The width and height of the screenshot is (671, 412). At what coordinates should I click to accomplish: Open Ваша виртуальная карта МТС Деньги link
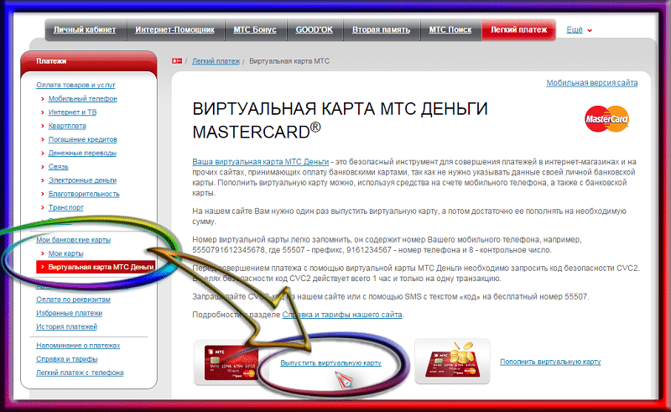(260, 162)
